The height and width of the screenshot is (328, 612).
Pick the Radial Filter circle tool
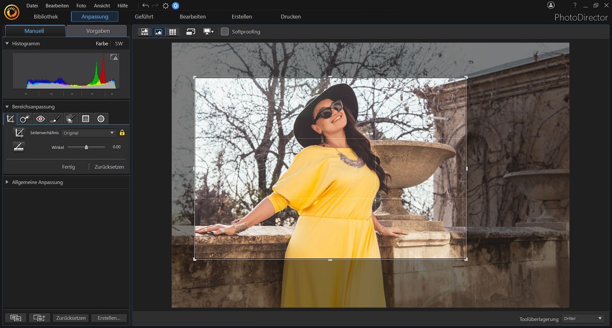[x=101, y=119]
